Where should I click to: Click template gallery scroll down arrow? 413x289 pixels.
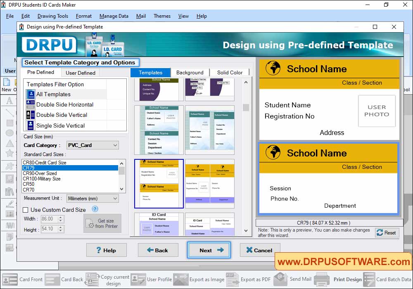pos(246,230)
